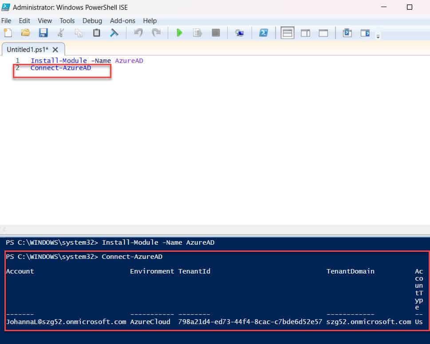Open the Debug menu
The image size is (430, 344).
(92, 21)
